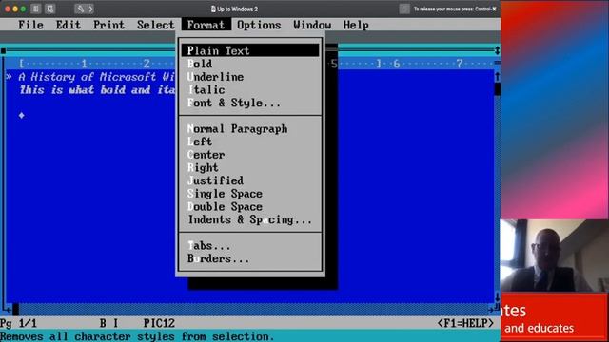Click the VM sidebar toggle icon
609x342 pixels.
pos(36,9)
